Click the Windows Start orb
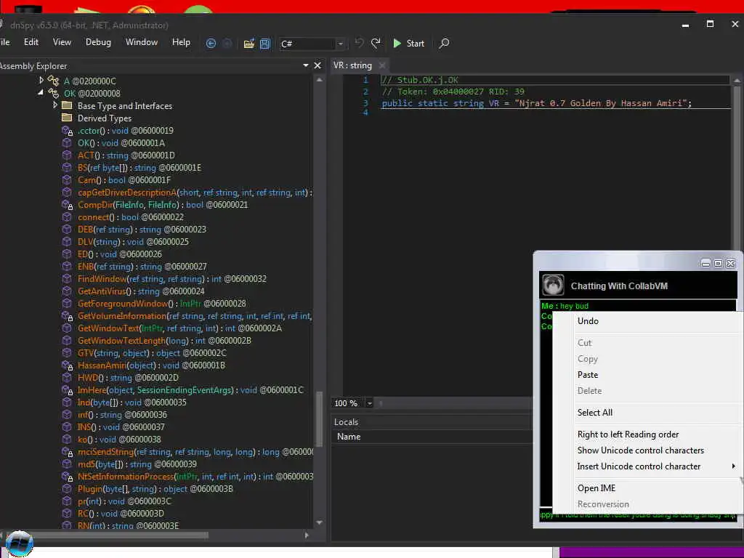 coord(20,543)
